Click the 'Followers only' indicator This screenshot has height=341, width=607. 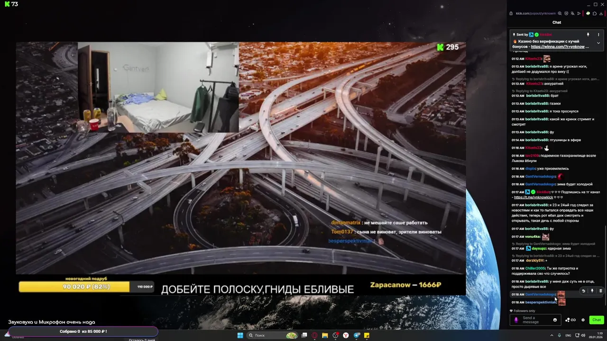pos(524,311)
